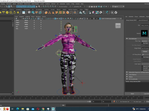Open the Filter Type dropdown
The width and height of the screenshot is (149, 111).
[x=145, y=41]
